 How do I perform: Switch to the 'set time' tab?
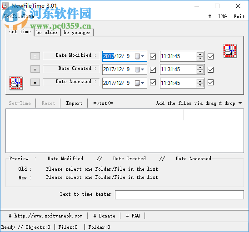pyautogui.click(x=20, y=32)
